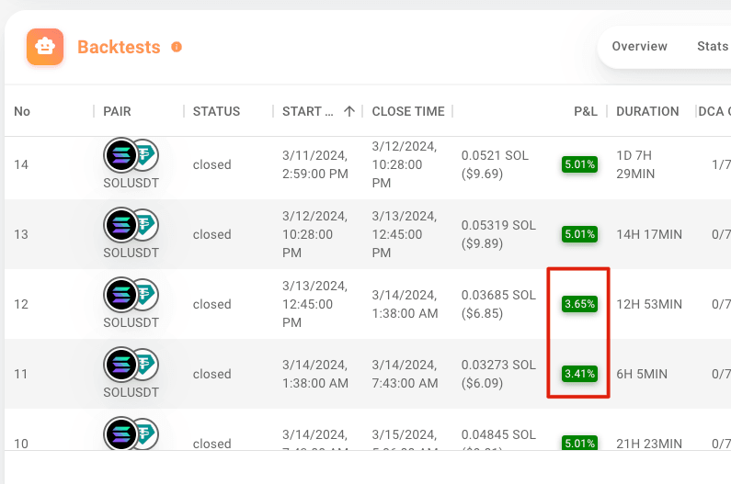Viewport: 731px width, 484px height.
Task: Click the P&L column header
Action: 585,111
